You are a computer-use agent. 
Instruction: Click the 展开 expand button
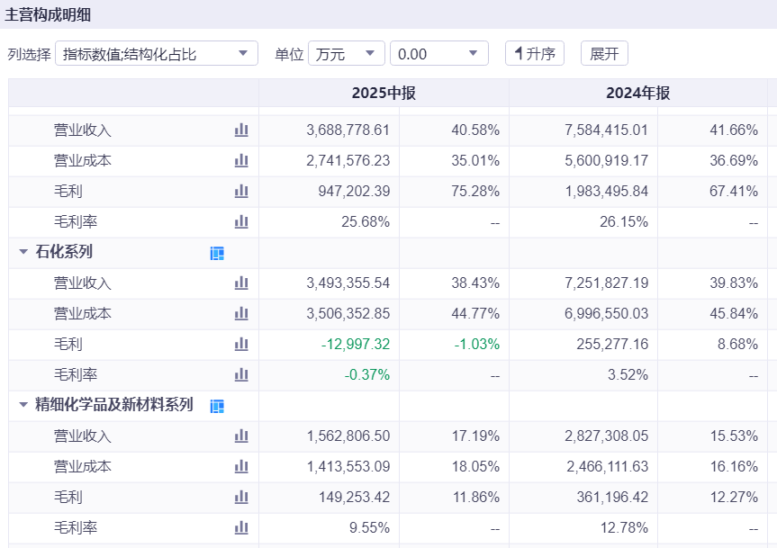tap(604, 53)
